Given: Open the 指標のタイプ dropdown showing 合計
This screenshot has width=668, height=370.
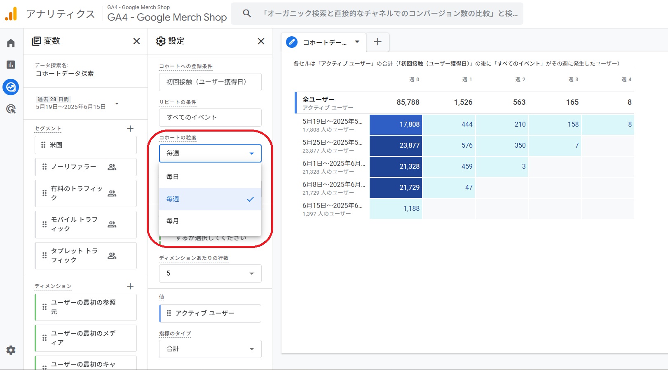Looking at the screenshot, I should (x=210, y=349).
